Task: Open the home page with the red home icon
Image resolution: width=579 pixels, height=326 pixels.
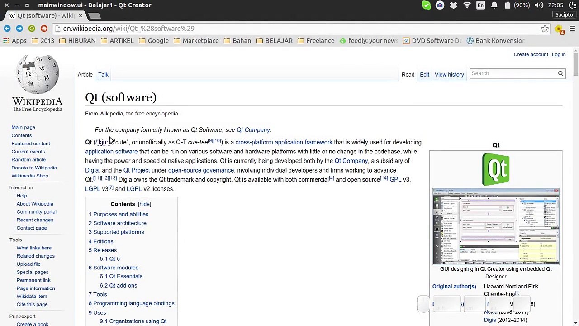Action: tap(44, 29)
